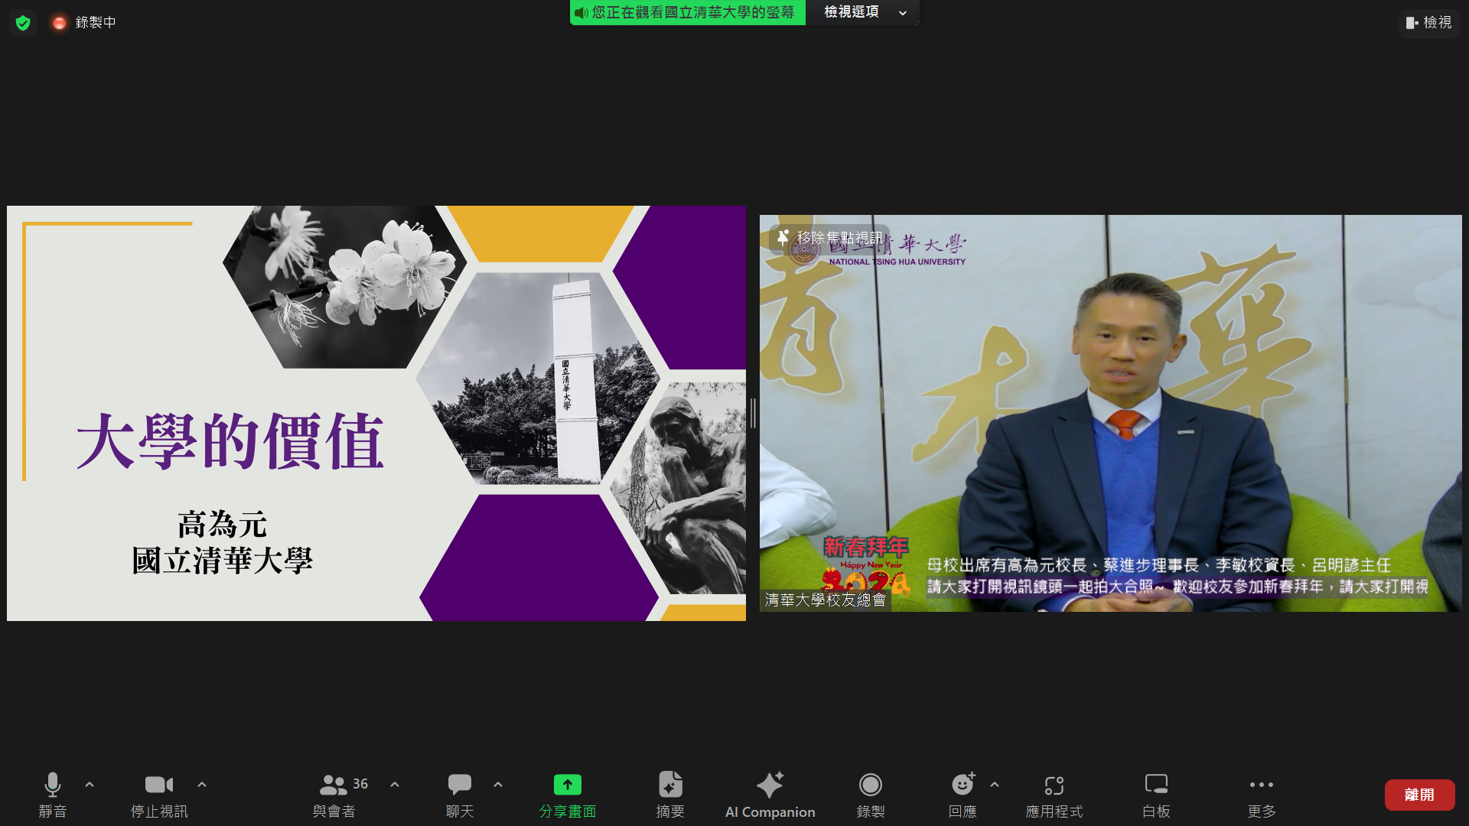Click the 清華大學校友總會 name label
This screenshot has height=826, width=1469.
click(825, 600)
